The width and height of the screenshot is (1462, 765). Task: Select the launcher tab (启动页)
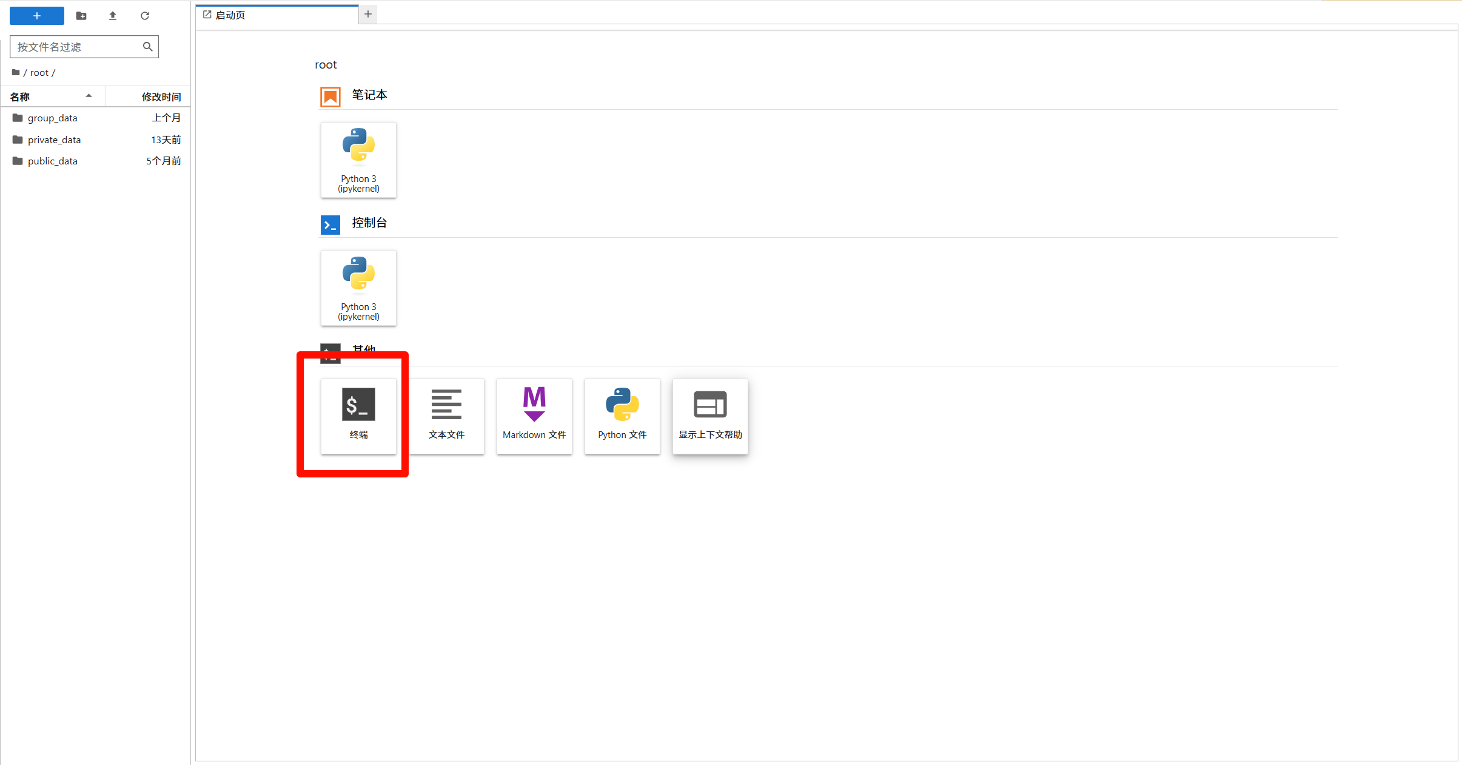pos(230,15)
